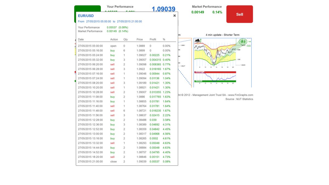This screenshot has width=329, height=185.
Task: Click the price 1.0886 in the 11:08:00 row
Action: (x=141, y=97)
